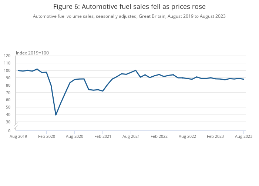Screen dimensions: 259x186
Task: Select the Feb 2021 x-axis label
Action: click(x=102, y=136)
